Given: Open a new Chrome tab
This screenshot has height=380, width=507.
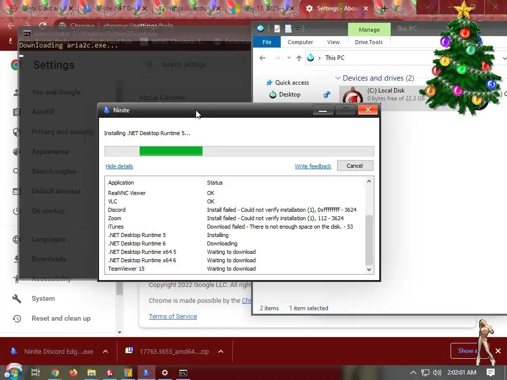Looking at the screenshot, I should 384,9.
